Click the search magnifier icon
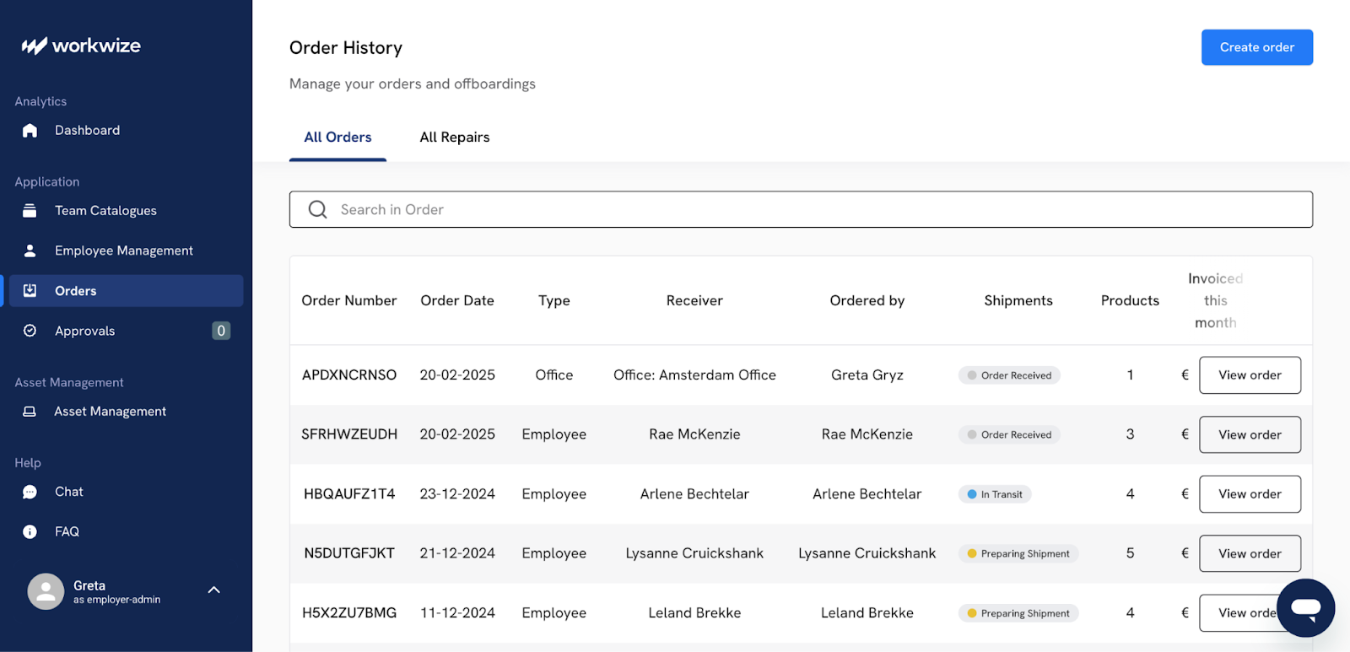Screen dimensions: 1350x652 coord(317,209)
